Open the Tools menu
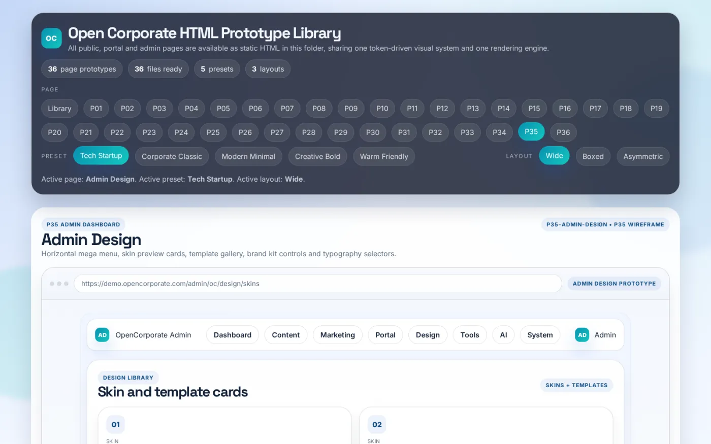This screenshot has width=711, height=444. click(x=470, y=335)
